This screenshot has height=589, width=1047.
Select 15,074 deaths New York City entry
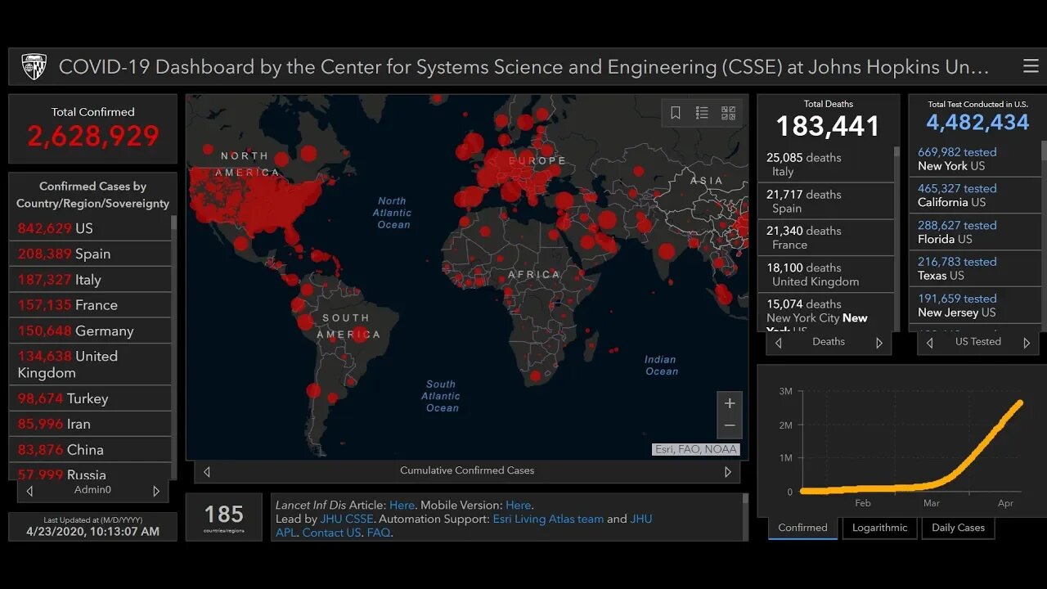[825, 312]
